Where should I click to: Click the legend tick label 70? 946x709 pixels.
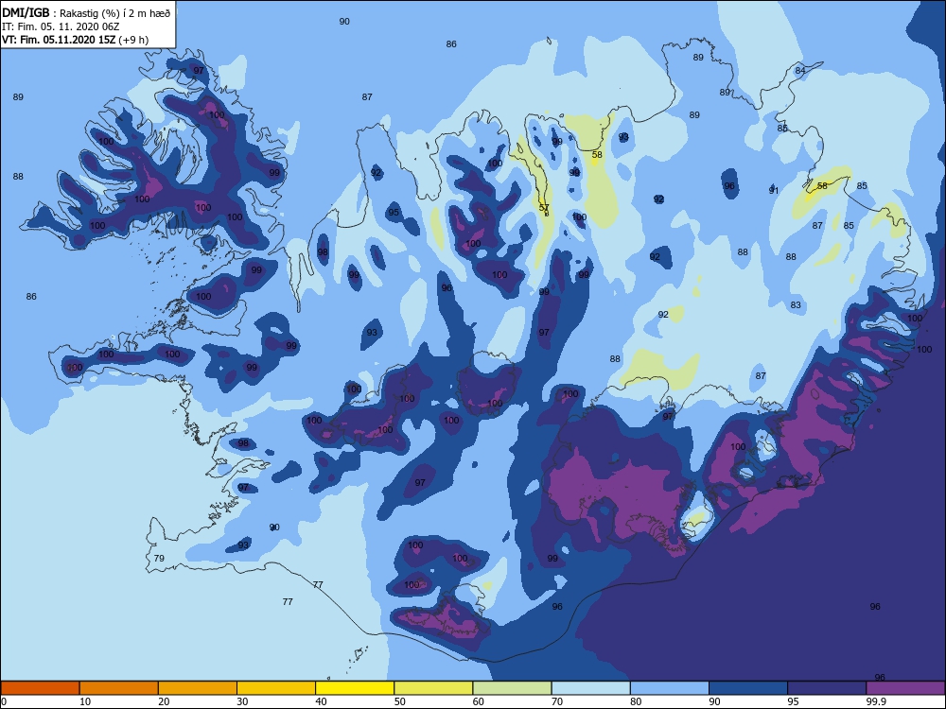[x=557, y=701]
